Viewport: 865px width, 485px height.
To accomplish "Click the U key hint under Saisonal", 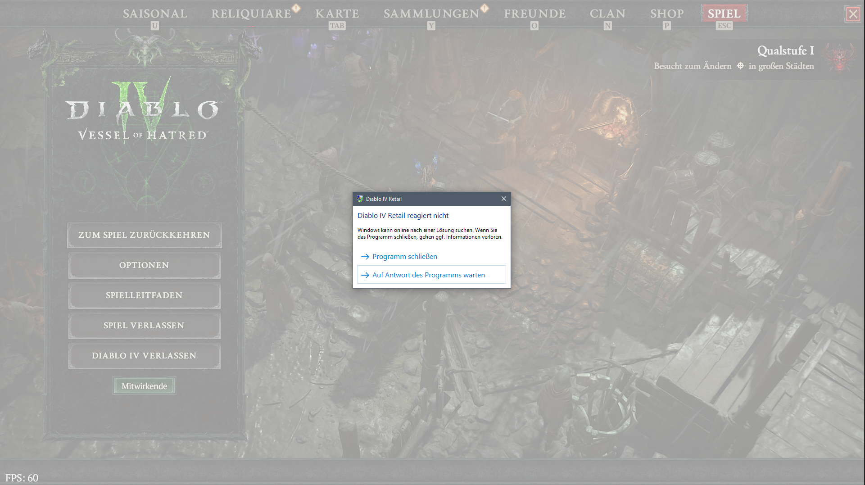I will [x=155, y=26].
